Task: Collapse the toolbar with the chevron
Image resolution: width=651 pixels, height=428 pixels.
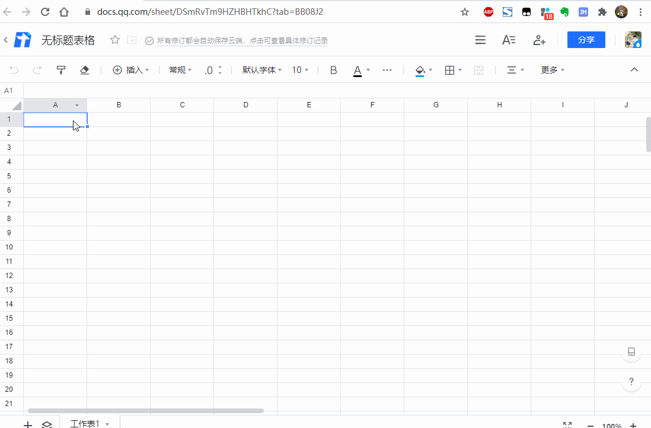Action: [634, 69]
